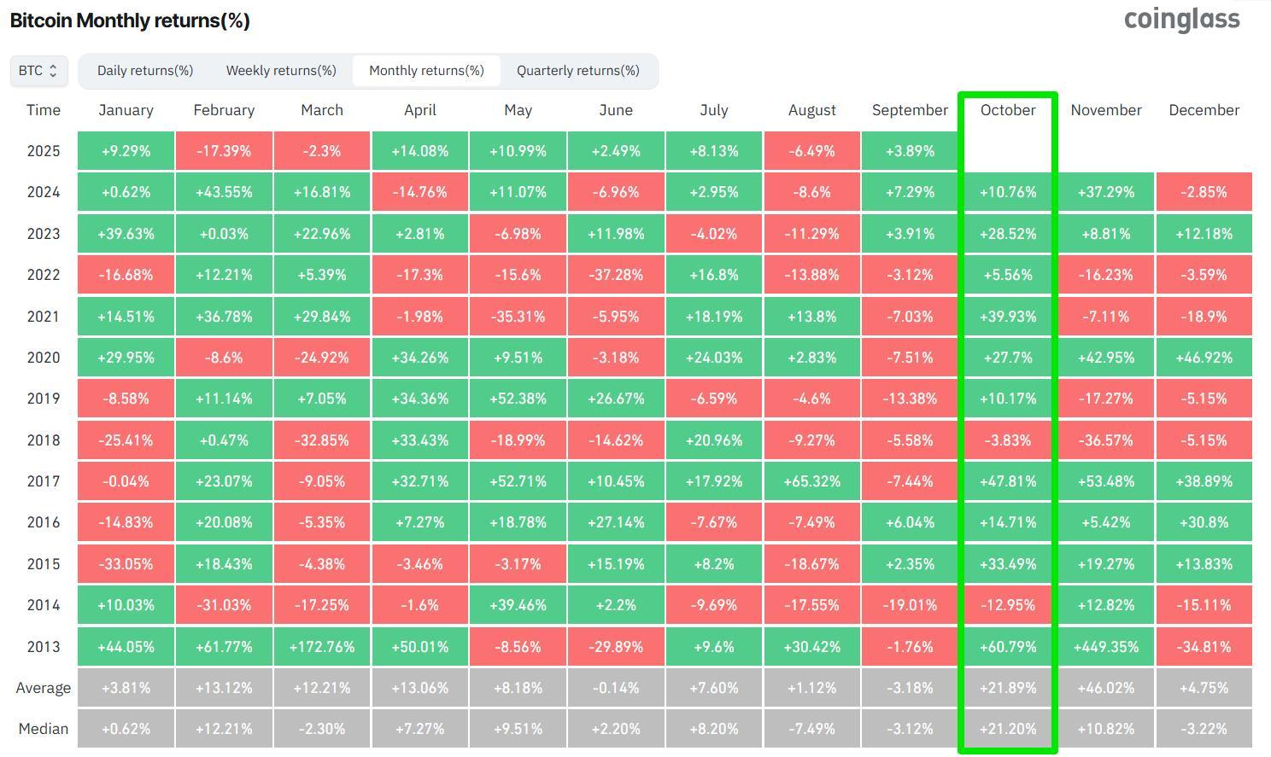The height and width of the screenshot is (757, 1271).
Task: Select the 2025 row label
Action: [44, 151]
